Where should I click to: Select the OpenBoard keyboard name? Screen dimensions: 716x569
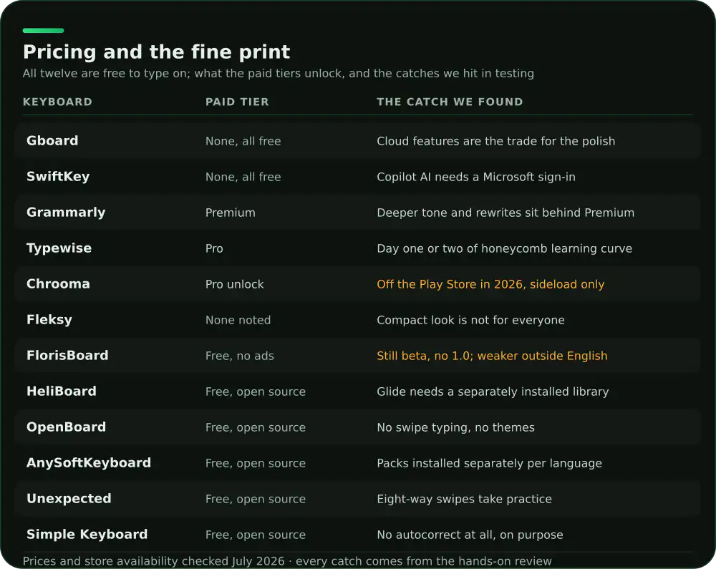pos(66,427)
